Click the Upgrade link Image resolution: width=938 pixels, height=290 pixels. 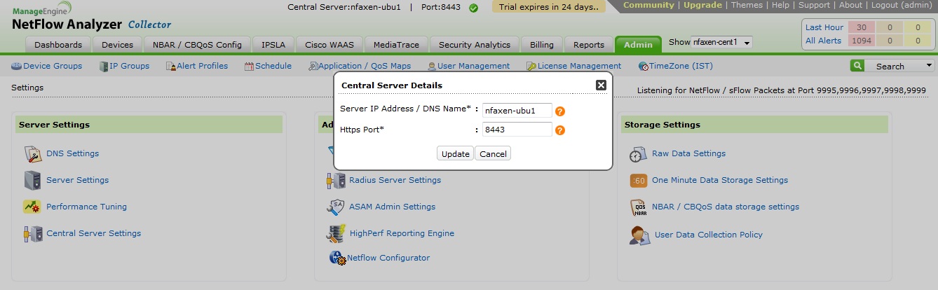point(702,5)
